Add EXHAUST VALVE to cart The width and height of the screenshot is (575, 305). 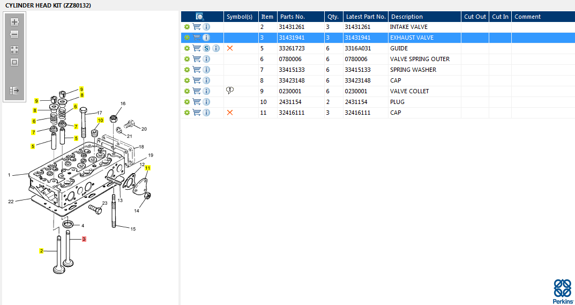click(197, 38)
